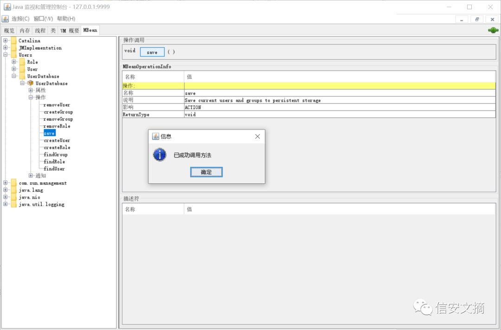Open the 窗口(W) menu
Screen dimensions: 501x330
tap(43, 19)
